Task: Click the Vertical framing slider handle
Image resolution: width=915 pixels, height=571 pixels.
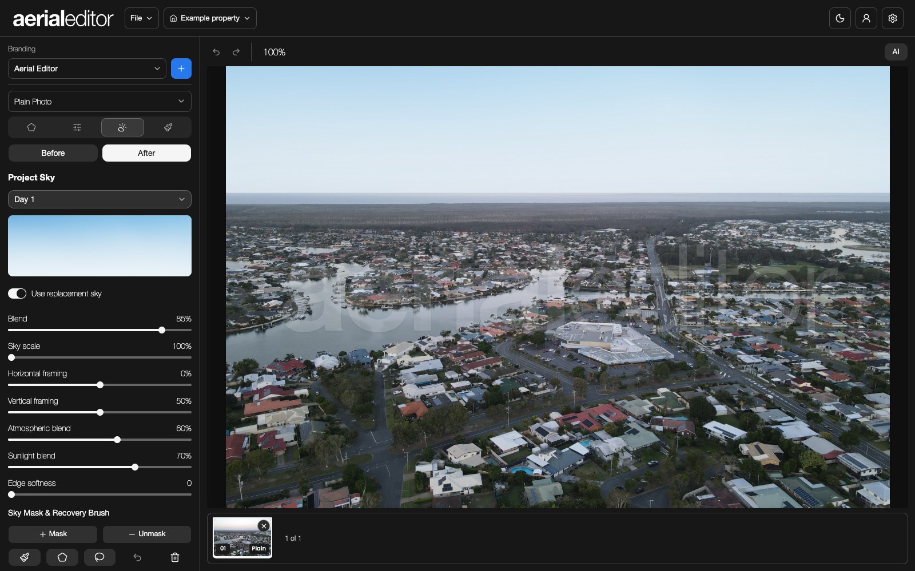Action: tap(100, 412)
